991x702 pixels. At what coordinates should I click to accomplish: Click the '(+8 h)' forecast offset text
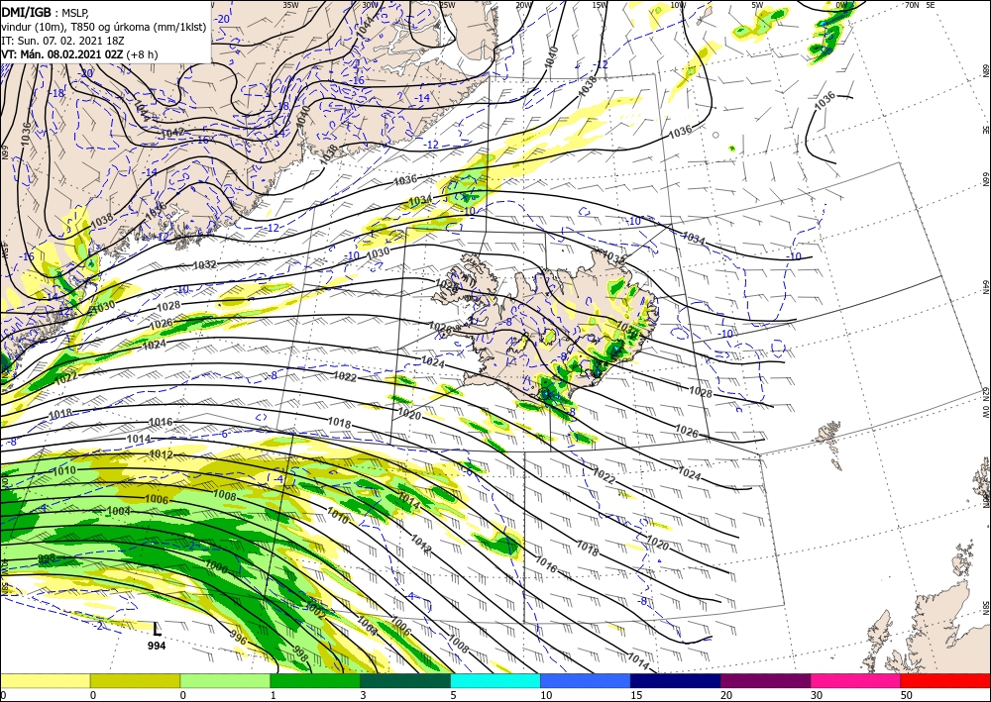pos(142,54)
